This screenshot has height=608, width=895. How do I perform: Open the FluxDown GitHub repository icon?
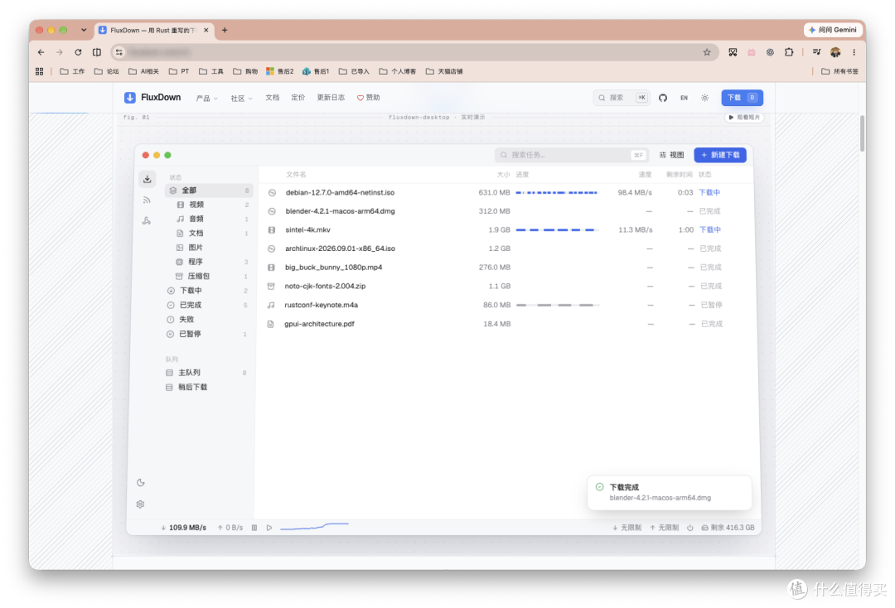[663, 98]
